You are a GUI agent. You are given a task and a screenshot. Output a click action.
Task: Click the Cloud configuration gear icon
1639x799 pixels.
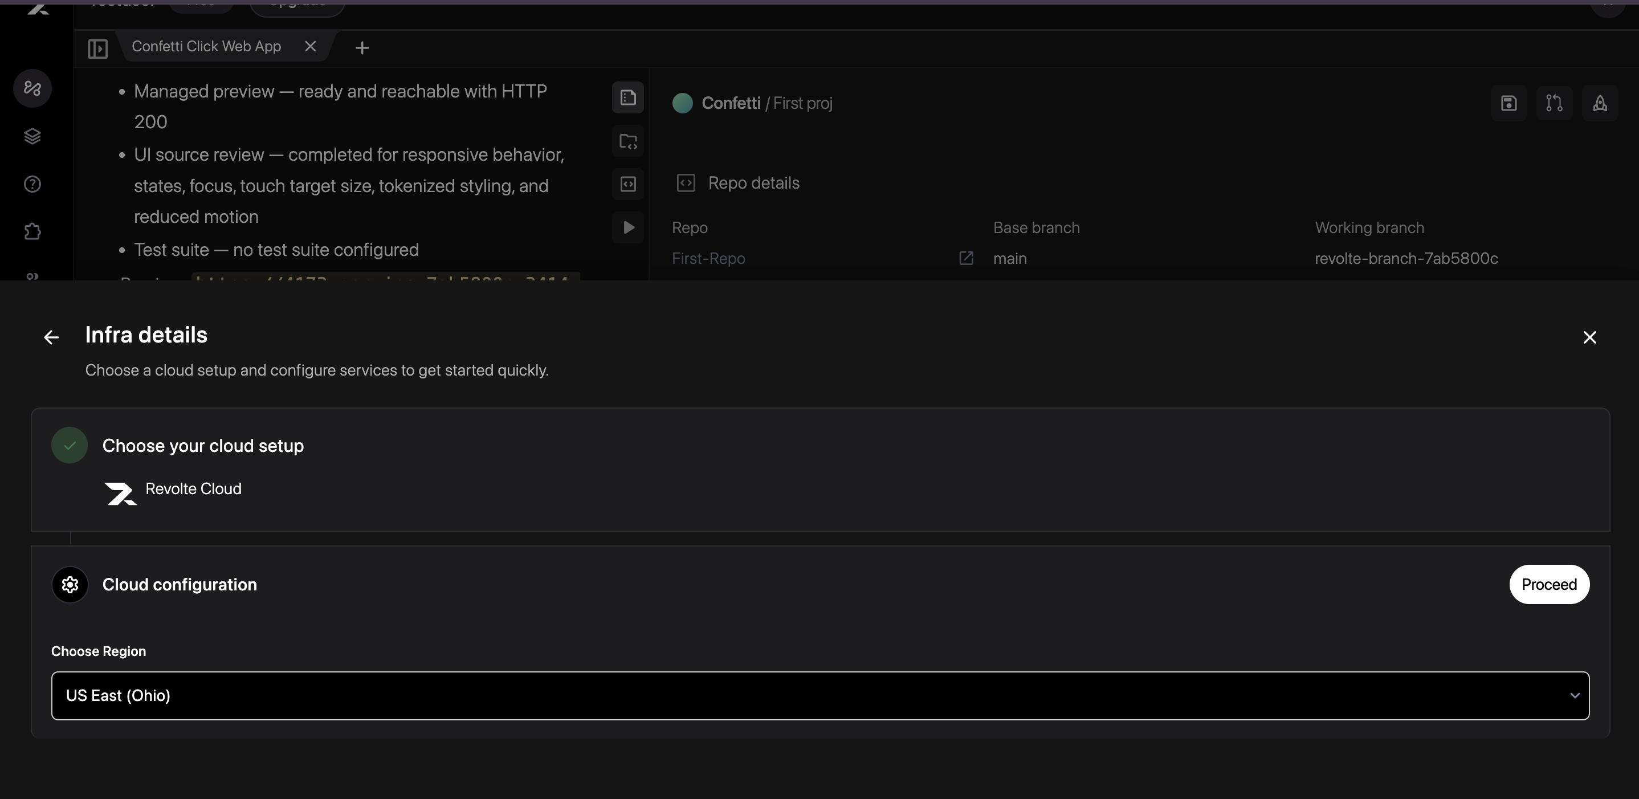coord(70,584)
